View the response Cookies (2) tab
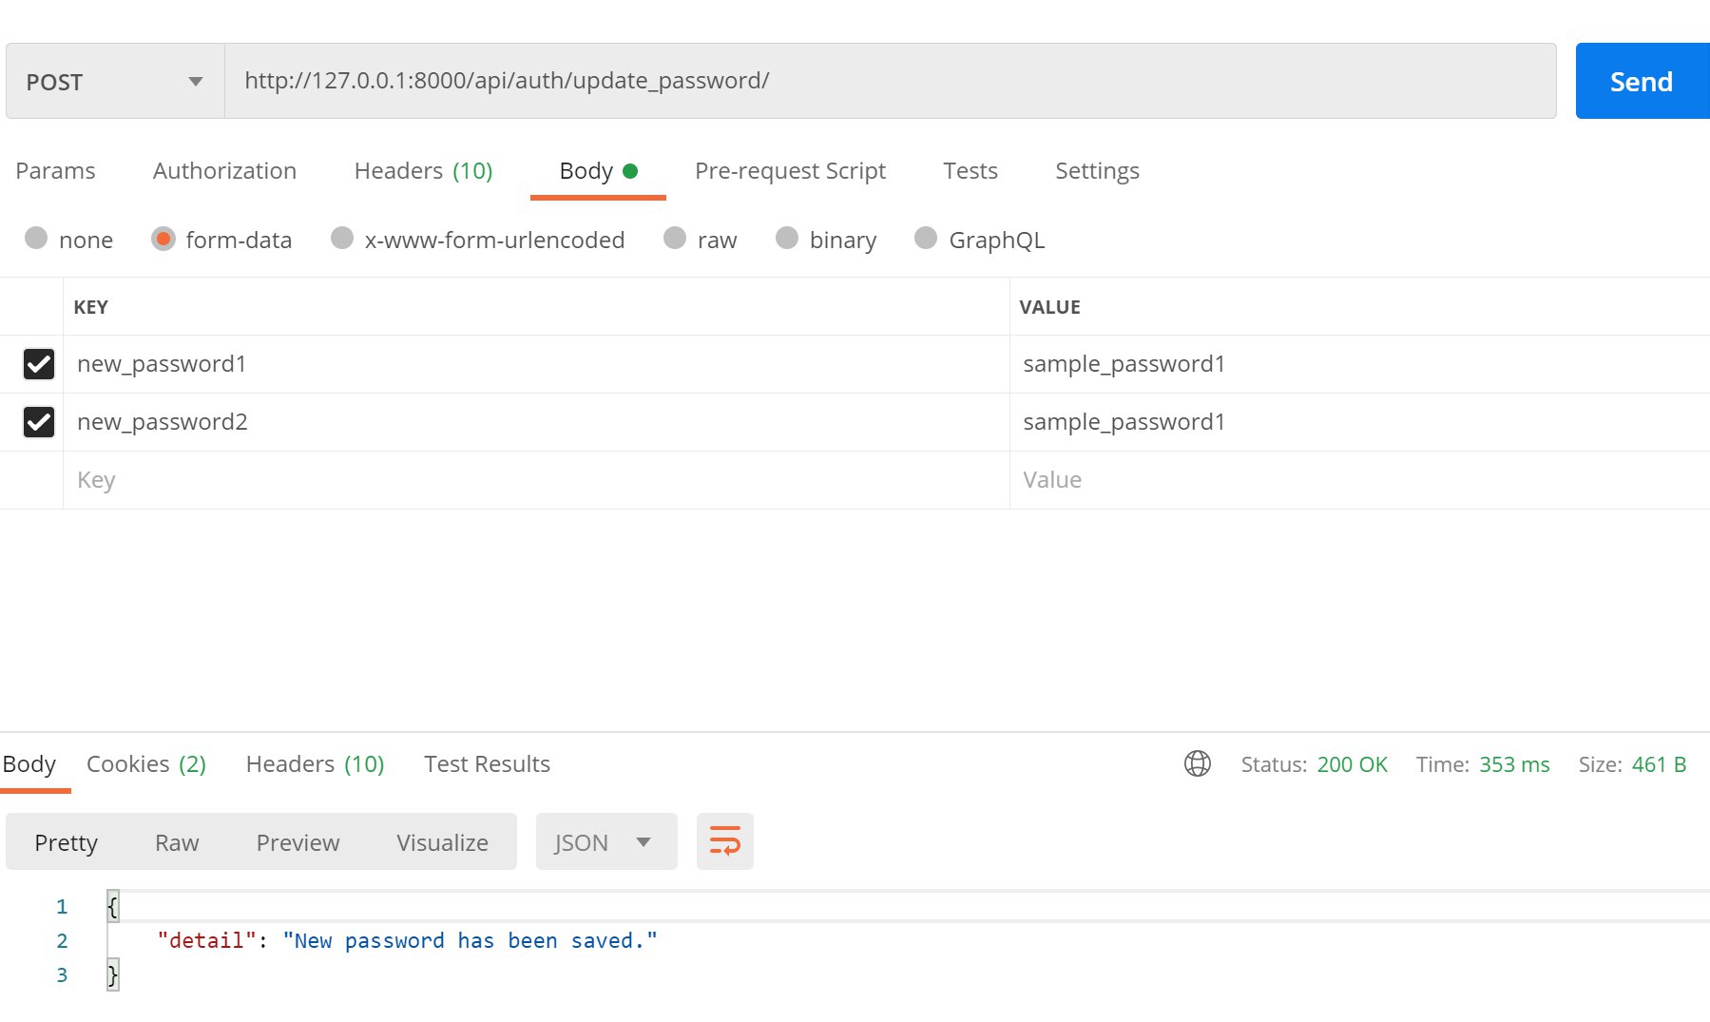Screen dimensions: 1710x1022 tap(146, 764)
